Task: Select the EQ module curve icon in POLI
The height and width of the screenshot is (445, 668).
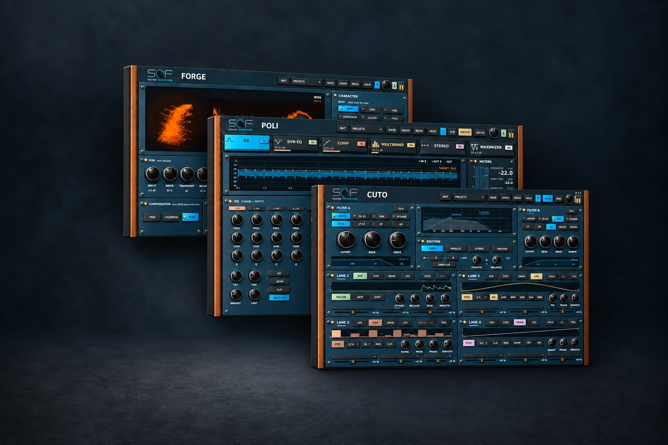Action: tap(229, 140)
